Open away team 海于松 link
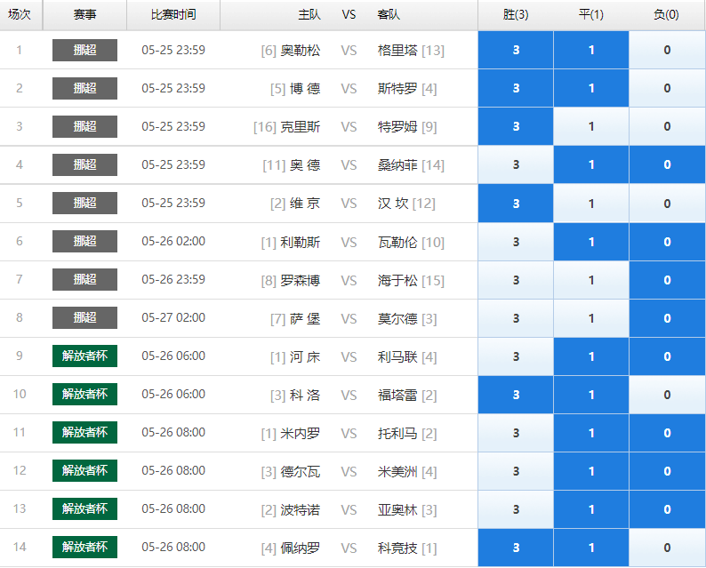Image resolution: width=706 pixels, height=568 pixels. pos(397,280)
